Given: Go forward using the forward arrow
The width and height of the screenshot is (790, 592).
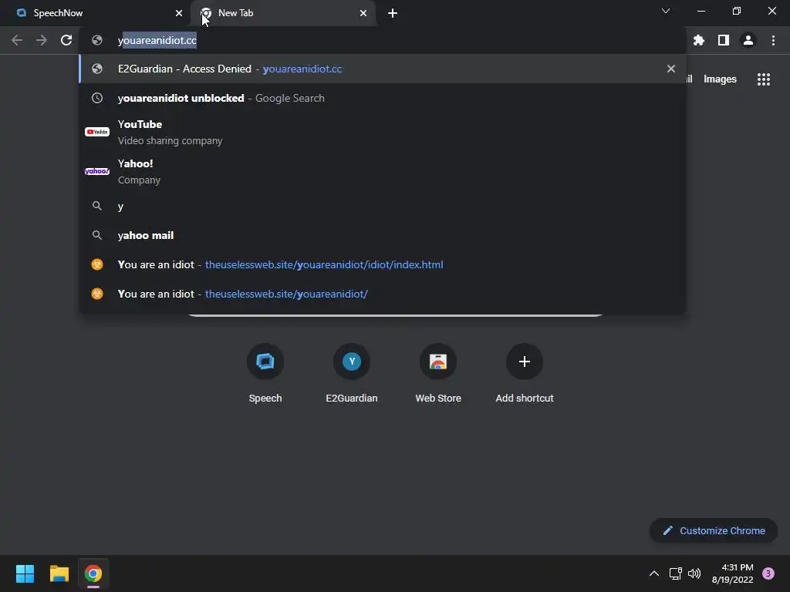Looking at the screenshot, I should (42, 40).
